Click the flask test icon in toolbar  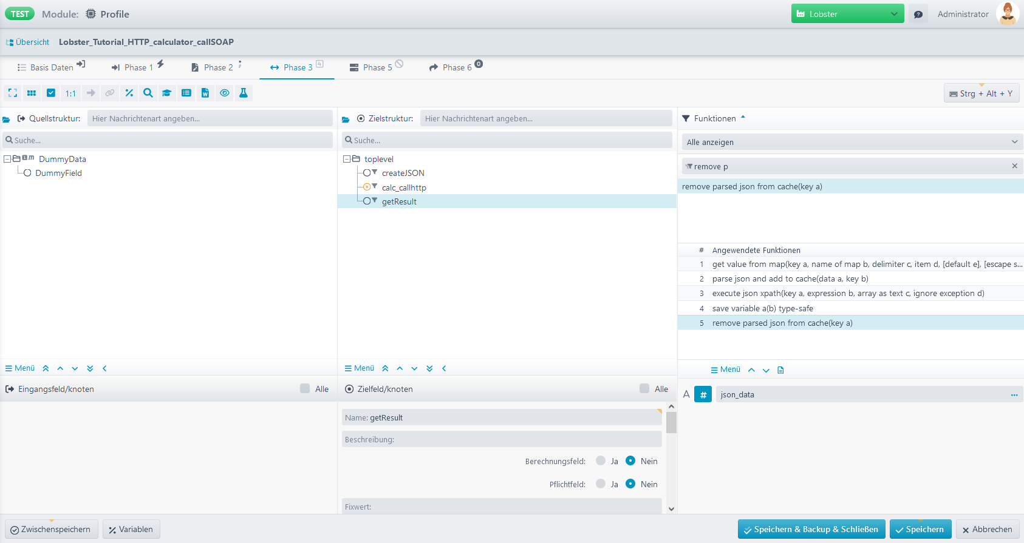click(244, 93)
